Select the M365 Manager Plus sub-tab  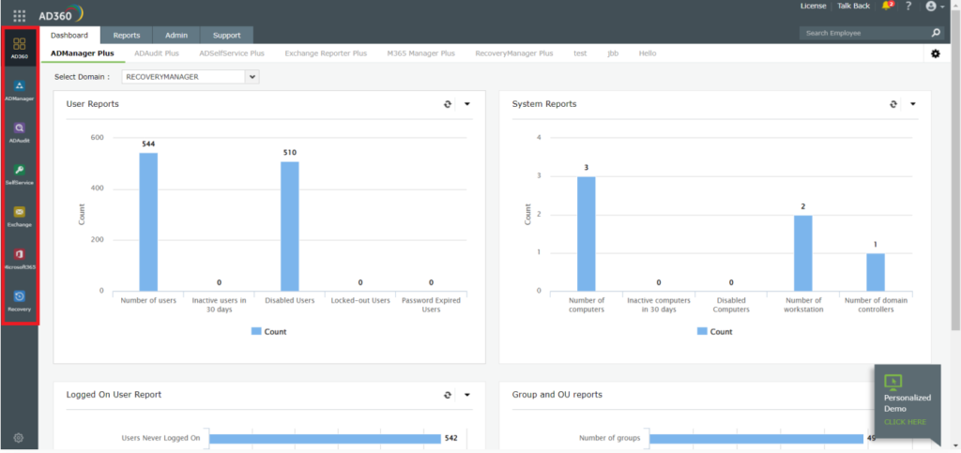[x=421, y=53]
